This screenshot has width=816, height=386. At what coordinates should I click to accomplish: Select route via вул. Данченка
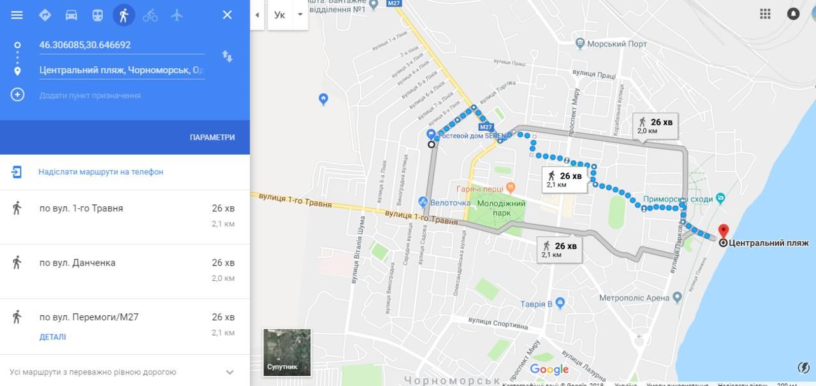(x=125, y=271)
